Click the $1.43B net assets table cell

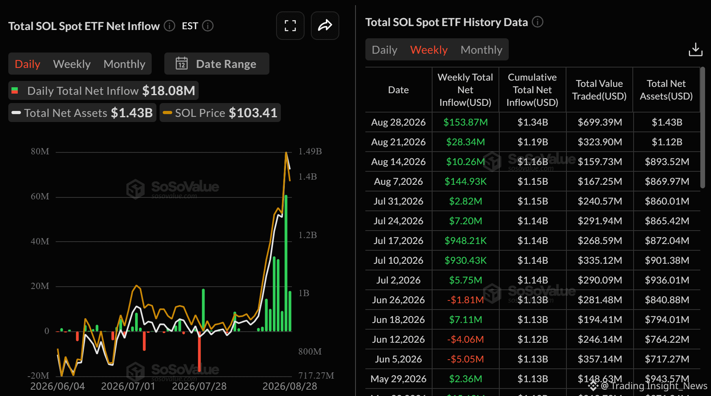point(667,122)
